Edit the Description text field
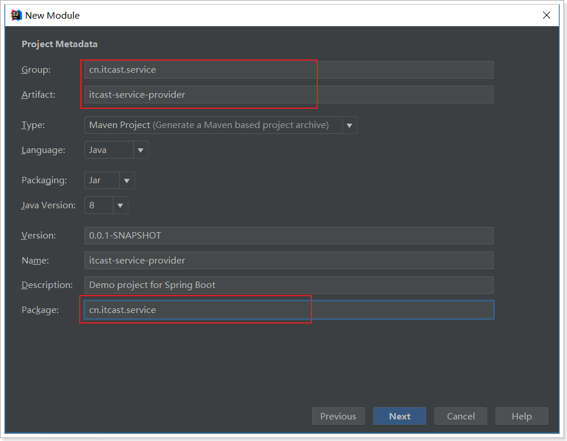The image size is (567, 441). click(289, 285)
